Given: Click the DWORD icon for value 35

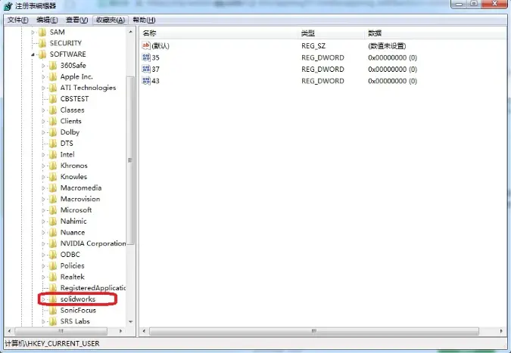Looking at the screenshot, I should tap(146, 57).
